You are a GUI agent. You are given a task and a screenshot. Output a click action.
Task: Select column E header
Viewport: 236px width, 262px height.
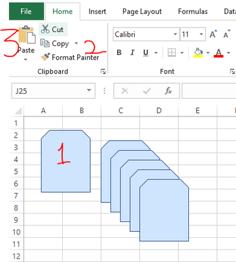click(x=197, y=111)
